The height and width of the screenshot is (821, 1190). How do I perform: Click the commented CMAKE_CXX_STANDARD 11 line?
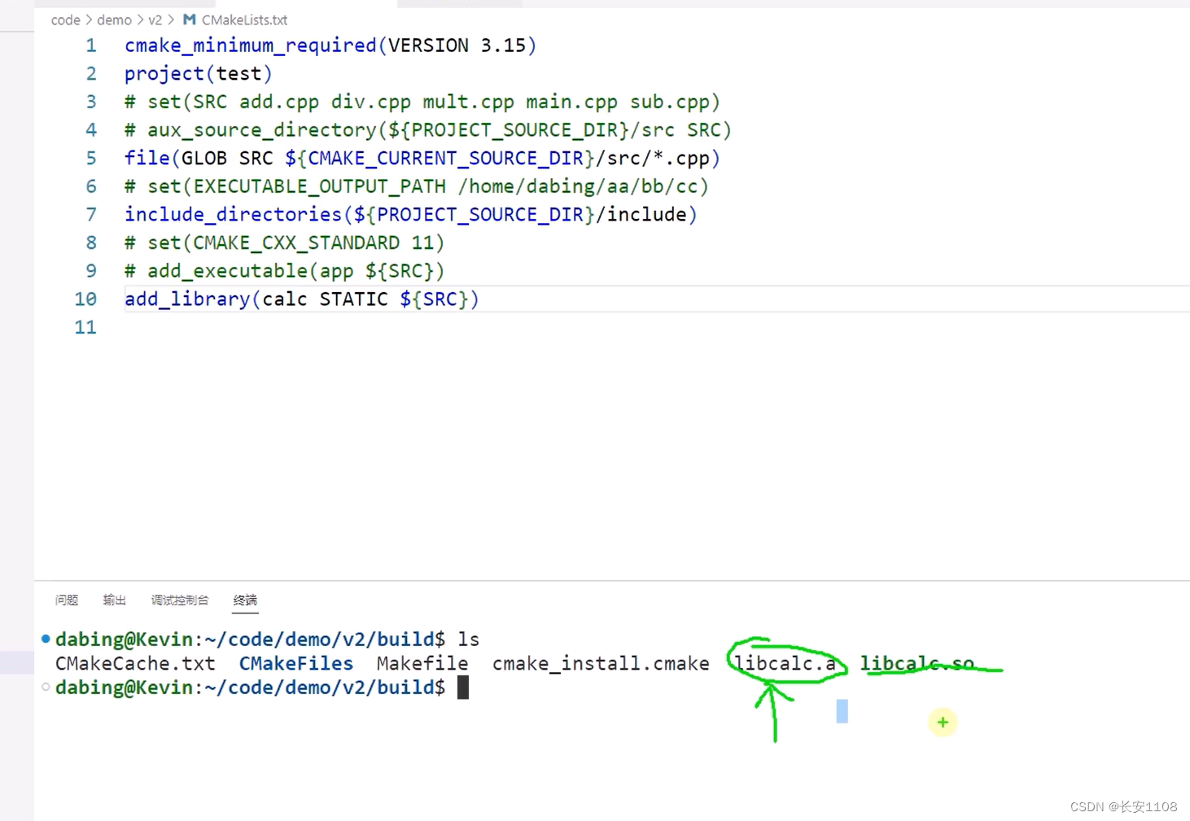(x=285, y=243)
